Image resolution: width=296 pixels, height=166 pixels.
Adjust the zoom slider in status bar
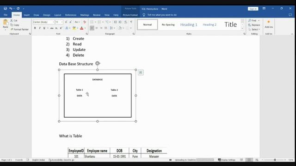275,160
